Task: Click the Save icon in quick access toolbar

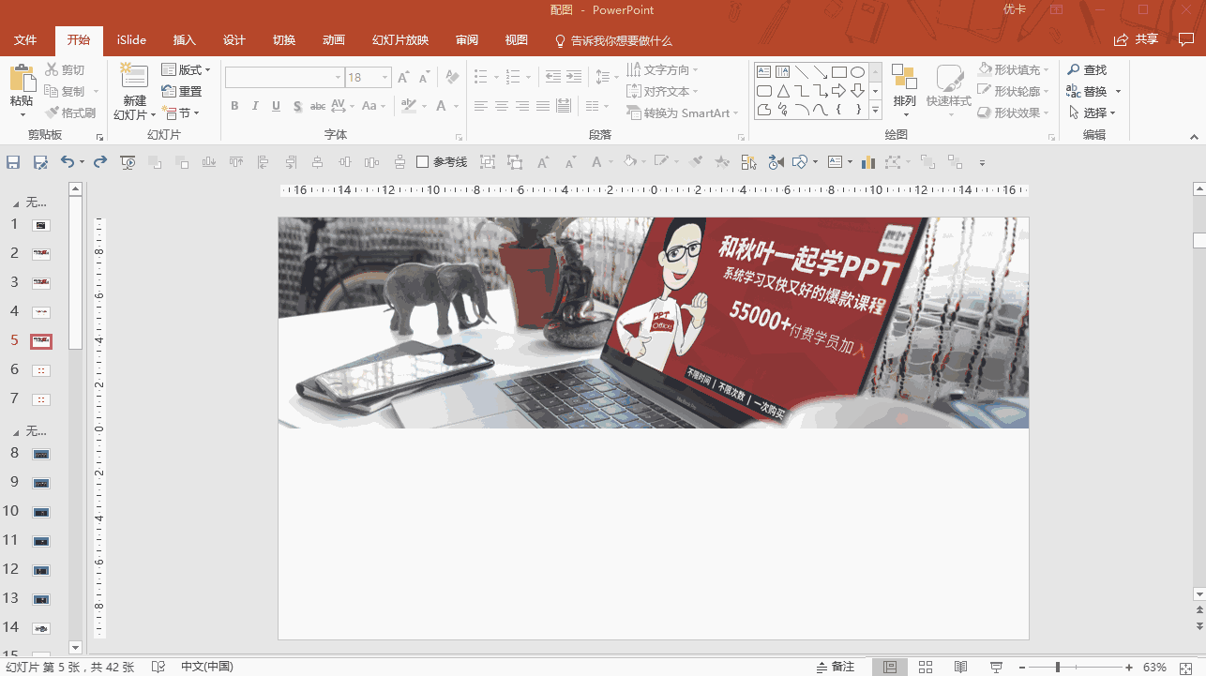Action: [x=13, y=162]
